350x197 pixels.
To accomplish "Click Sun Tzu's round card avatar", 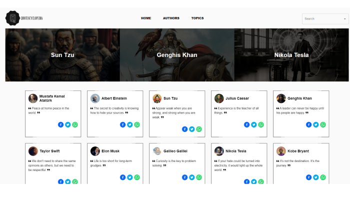I will pyautogui.click(x=157, y=98).
